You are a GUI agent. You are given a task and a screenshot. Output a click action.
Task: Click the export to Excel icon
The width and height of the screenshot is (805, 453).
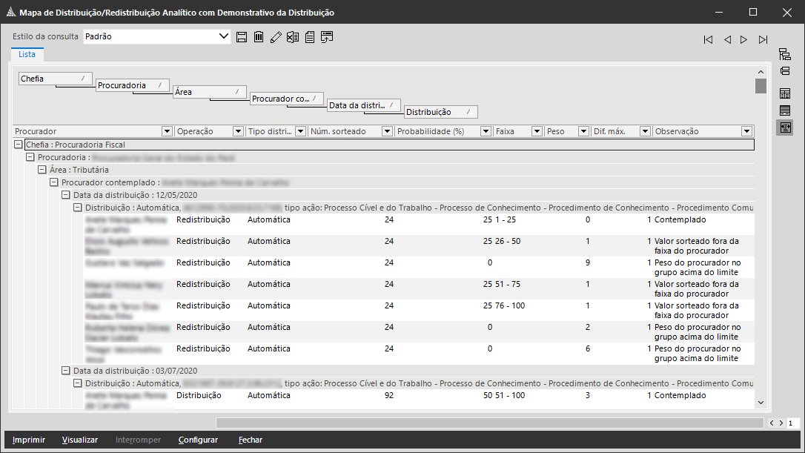click(293, 37)
